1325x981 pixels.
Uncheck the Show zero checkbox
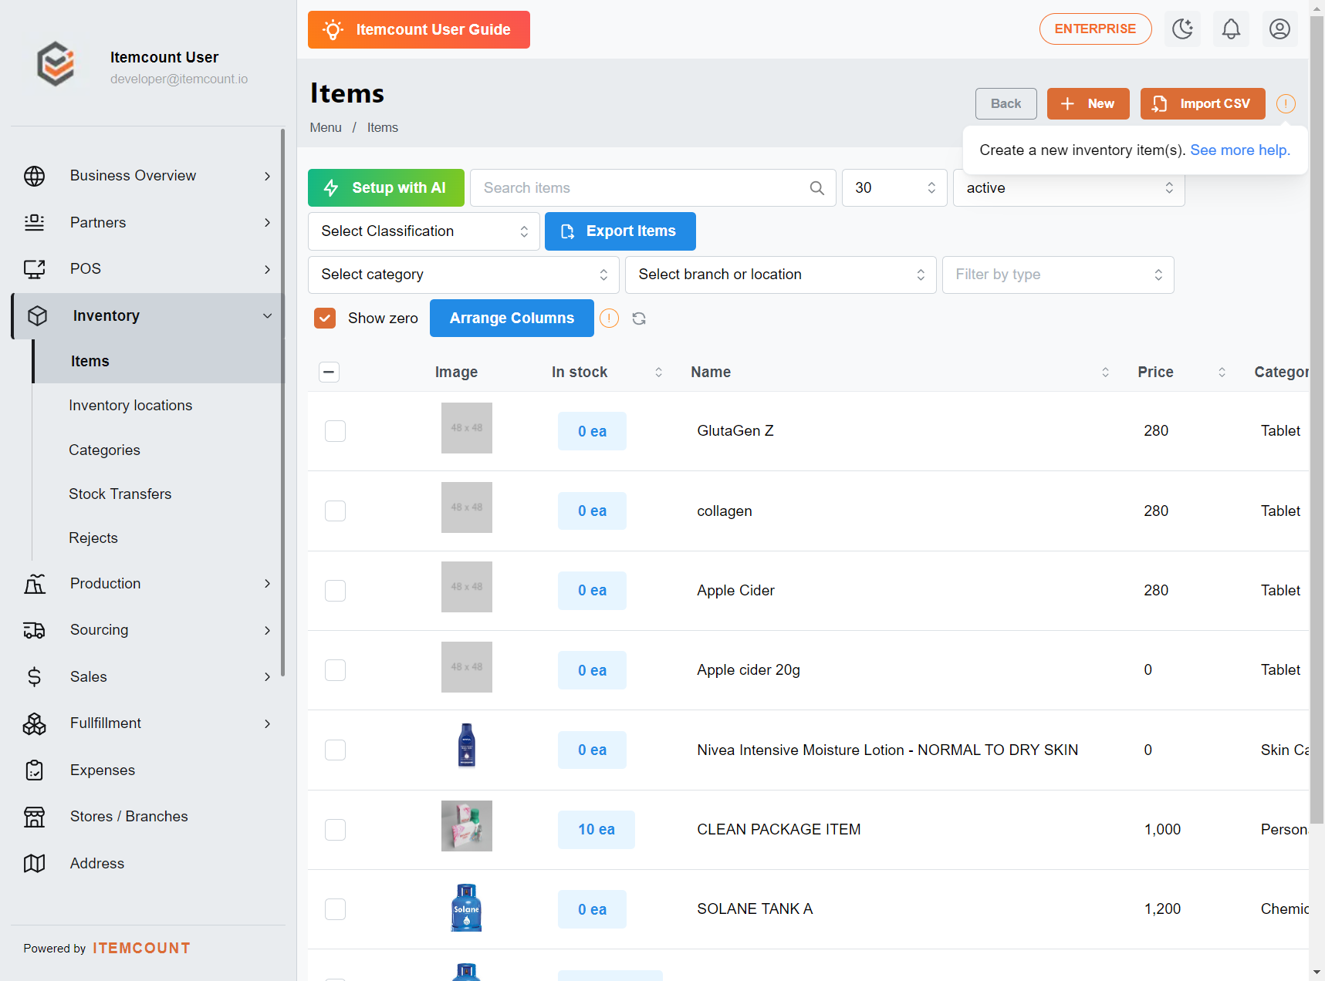[325, 319]
